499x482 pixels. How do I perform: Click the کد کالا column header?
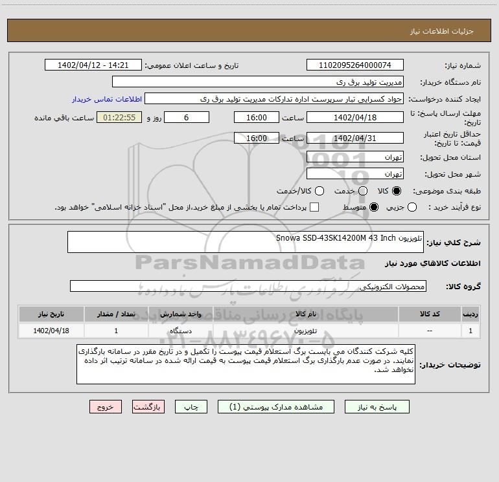point(430,314)
